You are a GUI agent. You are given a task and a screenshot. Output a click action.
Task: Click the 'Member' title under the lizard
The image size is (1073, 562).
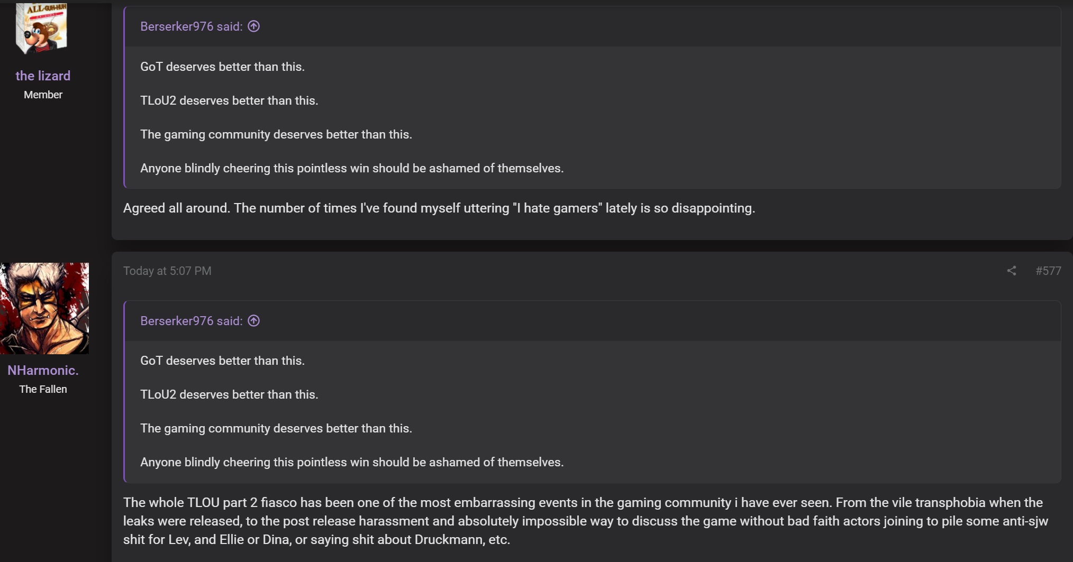pos(43,95)
